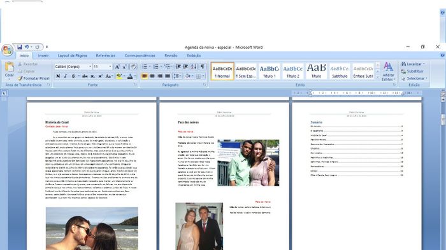Center the paragraph text

[x=152, y=76]
